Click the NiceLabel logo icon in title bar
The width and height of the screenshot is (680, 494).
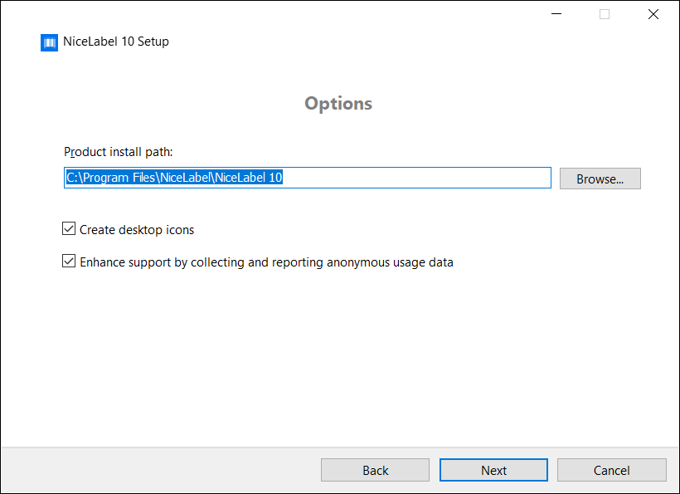pyautogui.click(x=49, y=42)
